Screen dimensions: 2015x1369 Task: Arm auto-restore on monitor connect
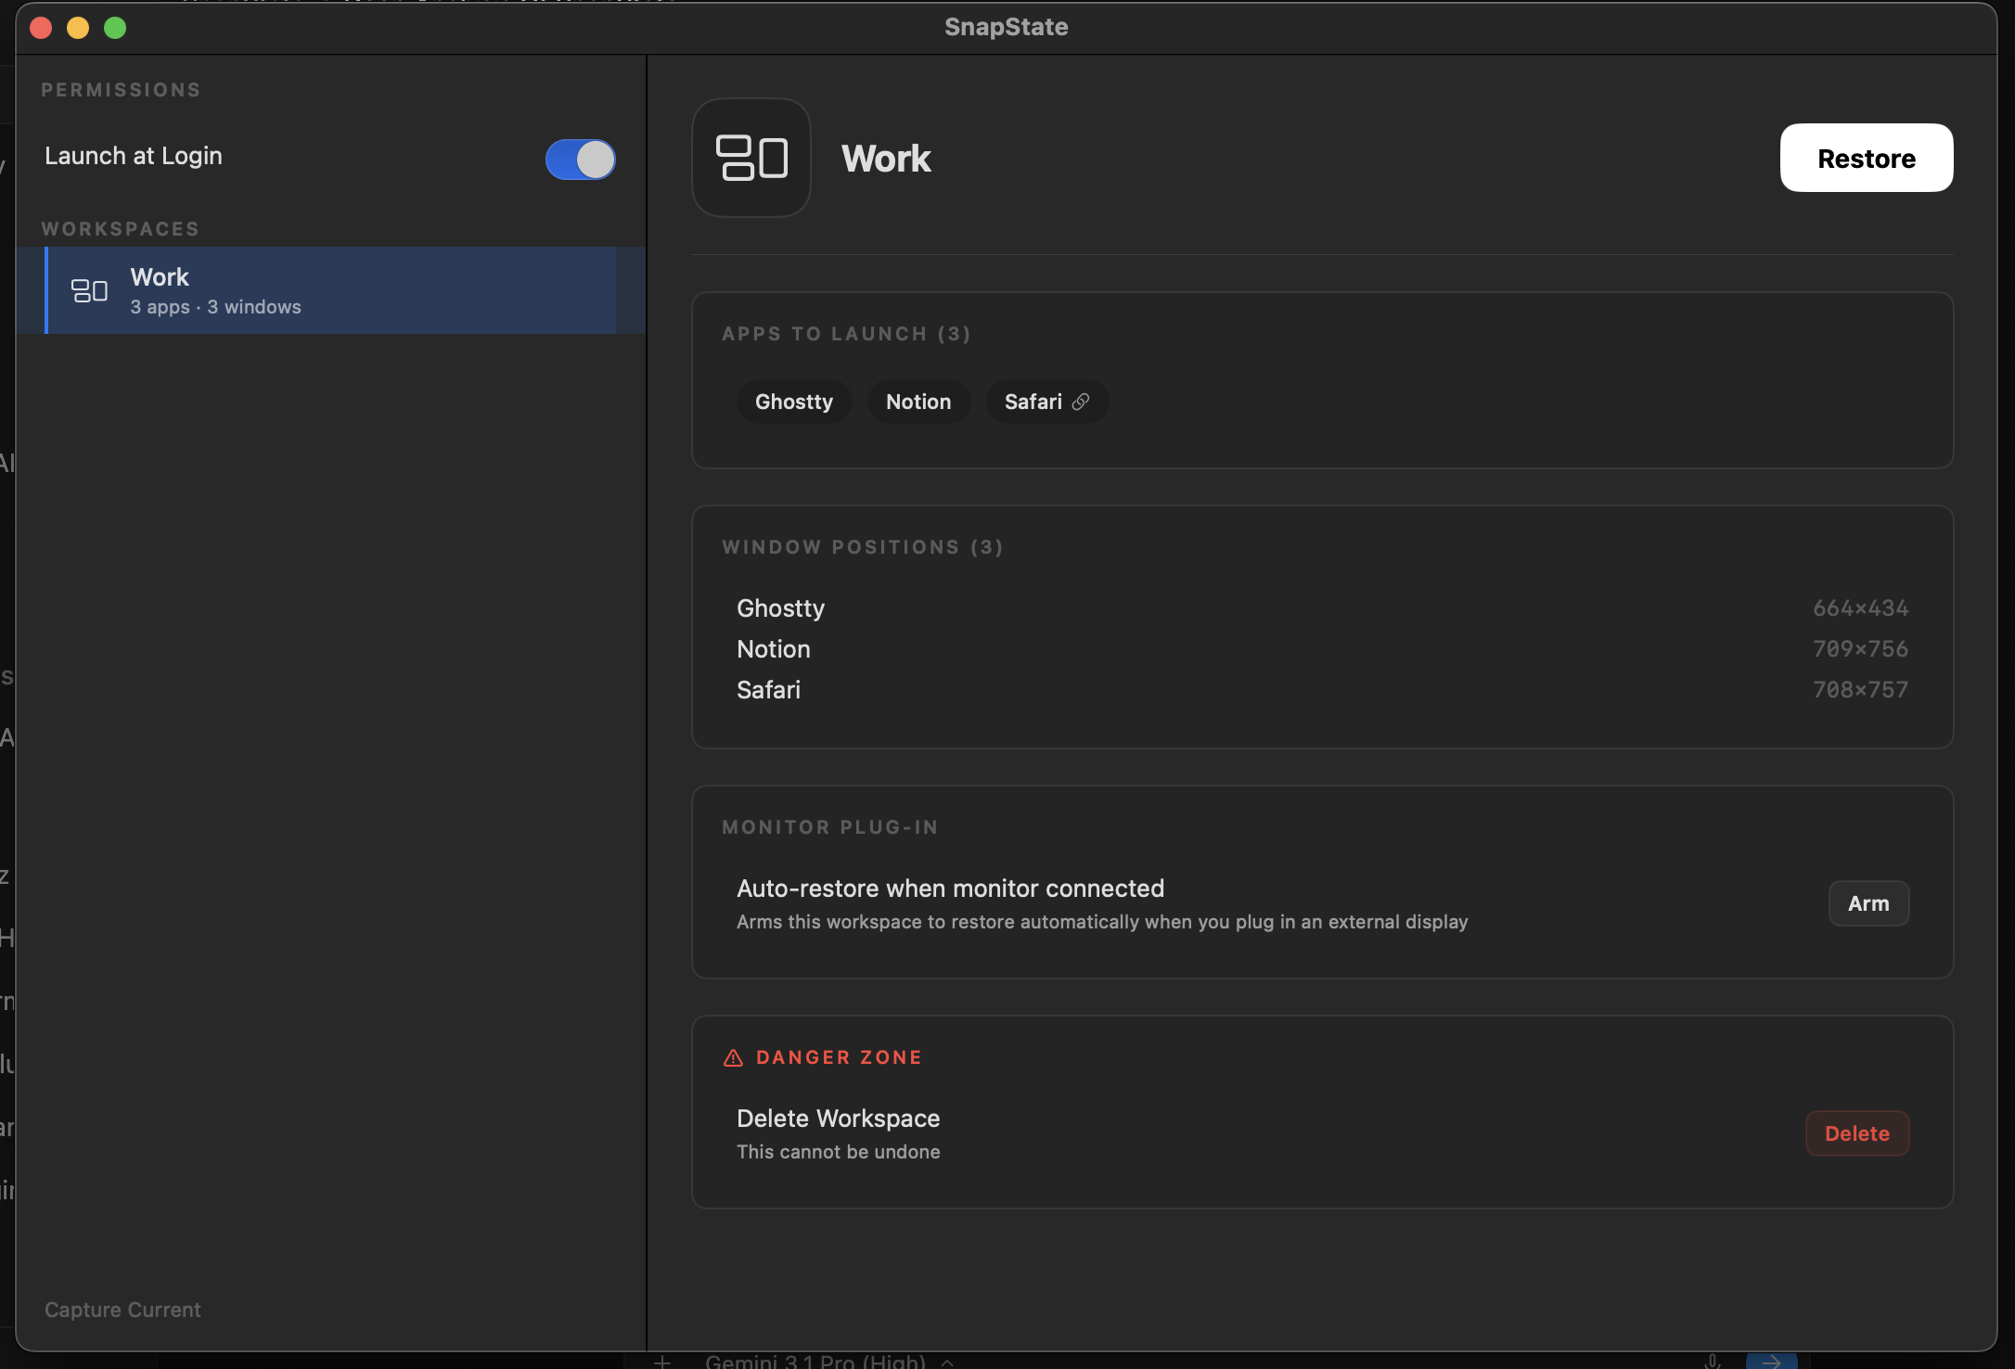click(x=1868, y=903)
